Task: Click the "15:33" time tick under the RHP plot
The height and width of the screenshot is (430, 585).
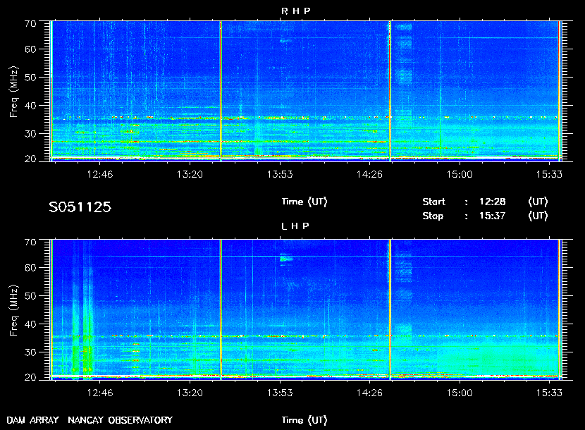Action: 549,174
